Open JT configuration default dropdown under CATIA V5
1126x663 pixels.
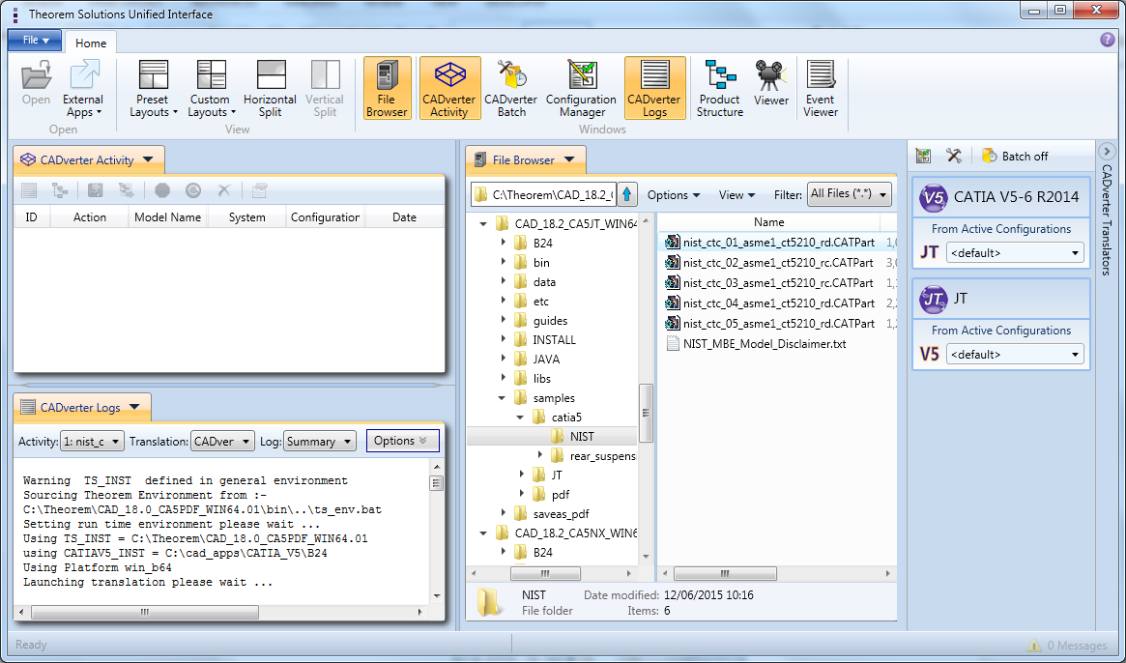1015,253
